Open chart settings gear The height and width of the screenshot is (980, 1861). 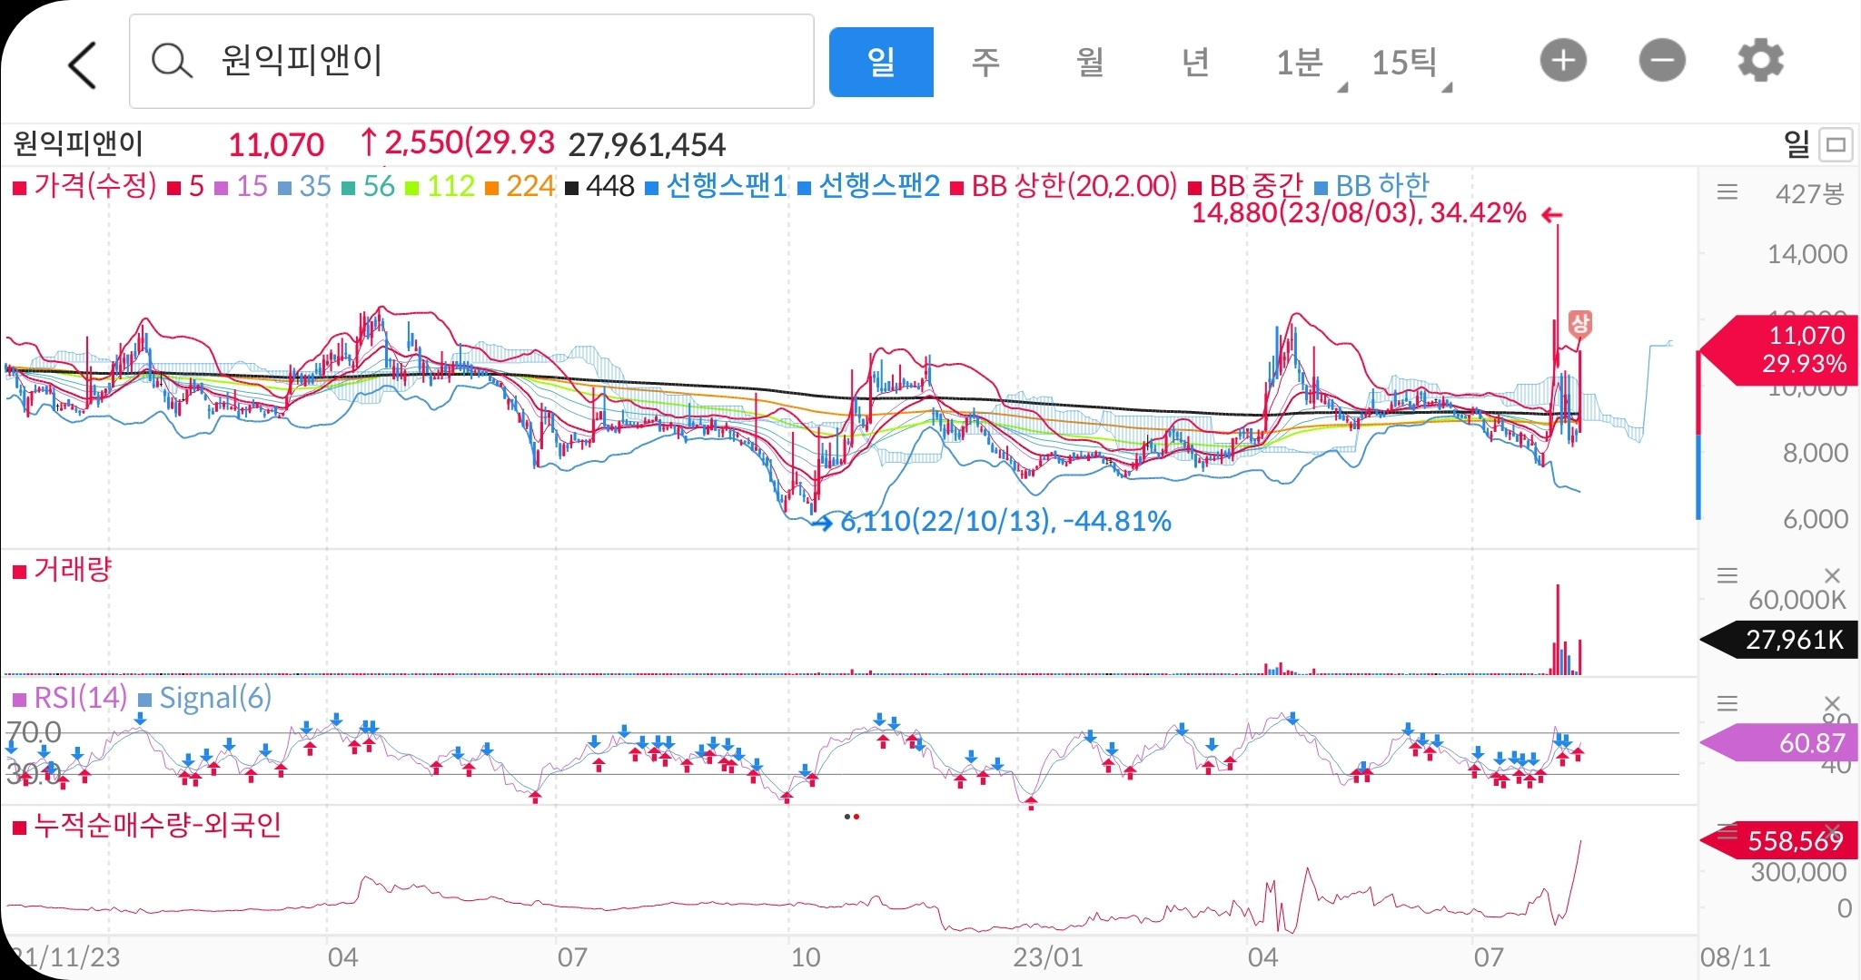pyautogui.click(x=1760, y=61)
